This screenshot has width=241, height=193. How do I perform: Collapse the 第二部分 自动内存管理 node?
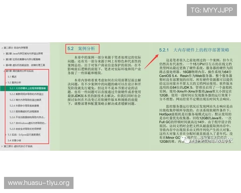click(x=2, y=48)
